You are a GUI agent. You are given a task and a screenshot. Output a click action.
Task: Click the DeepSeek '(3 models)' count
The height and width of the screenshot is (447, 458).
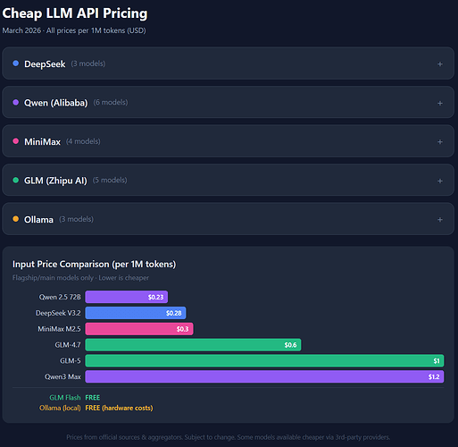tap(88, 63)
